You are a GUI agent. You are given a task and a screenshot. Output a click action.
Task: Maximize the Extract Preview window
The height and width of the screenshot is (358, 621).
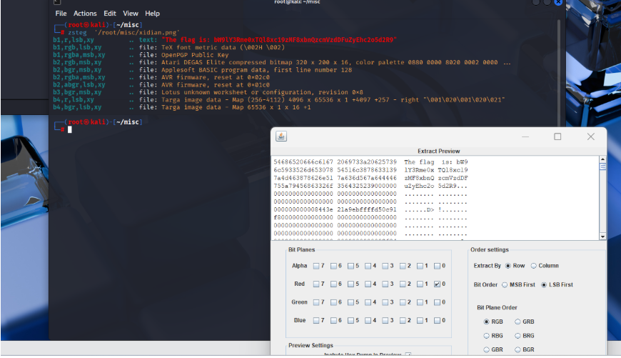(x=557, y=136)
